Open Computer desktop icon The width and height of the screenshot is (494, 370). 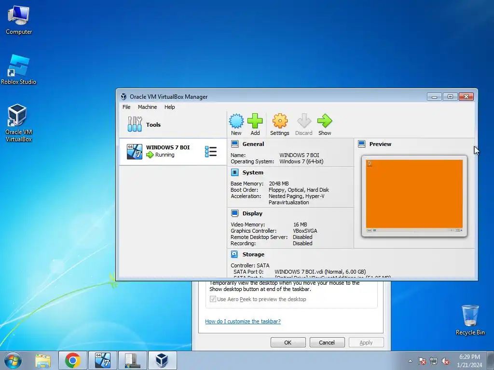click(x=19, y=20)
